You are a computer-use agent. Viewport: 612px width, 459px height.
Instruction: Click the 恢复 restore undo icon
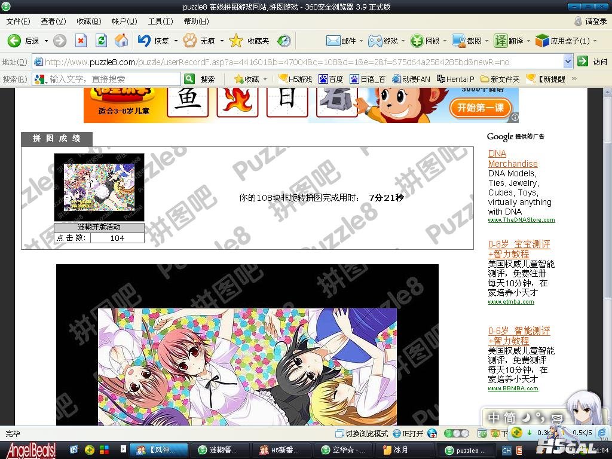[144, 41]
